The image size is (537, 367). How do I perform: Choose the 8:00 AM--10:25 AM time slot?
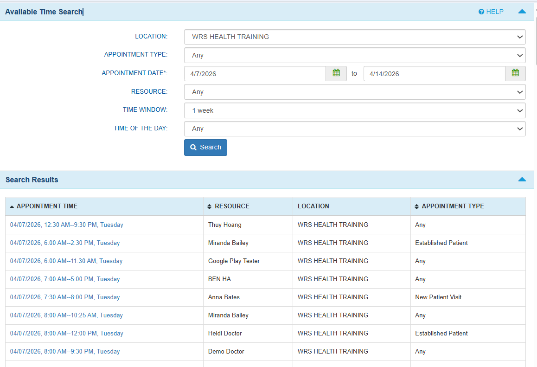66,315
